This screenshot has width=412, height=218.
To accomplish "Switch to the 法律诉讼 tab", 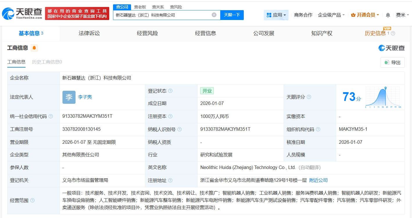I will point(89,33).
